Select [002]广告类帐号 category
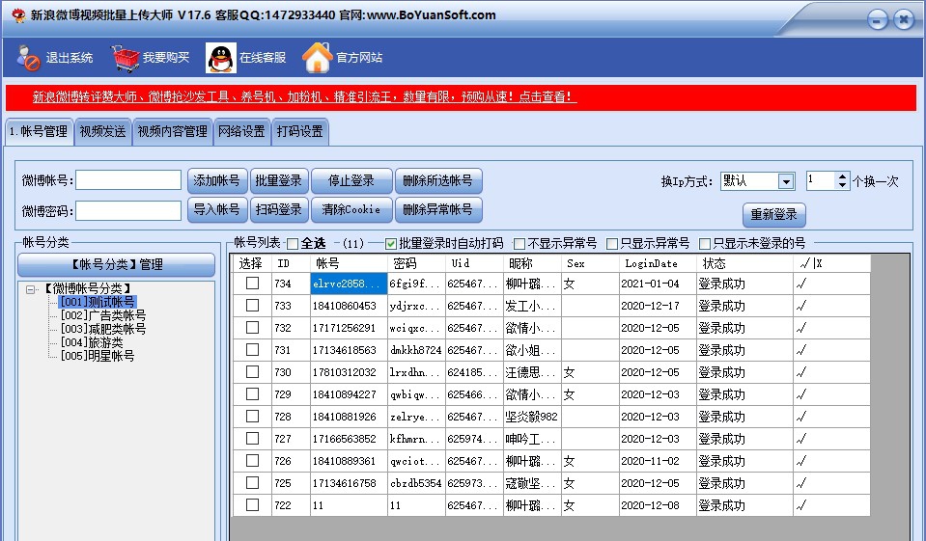The width and height of the screenshot is (926, 541). [103, 315]
